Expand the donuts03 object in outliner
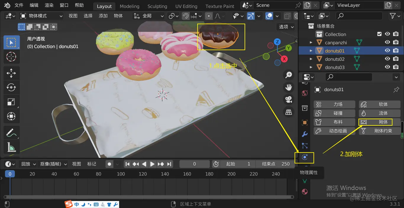404x208 pixels. click(x=311, y=67)
